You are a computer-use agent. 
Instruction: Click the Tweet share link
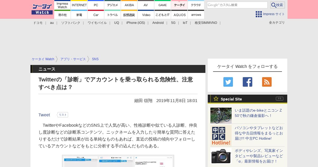pyautogui.click(x=44, y=115)
